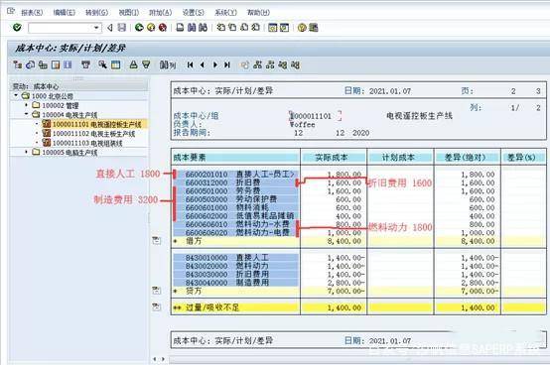Viewport: 550px width, 365px height.
Task: Click the yellow Help question icon
Action: coord(301,28)
